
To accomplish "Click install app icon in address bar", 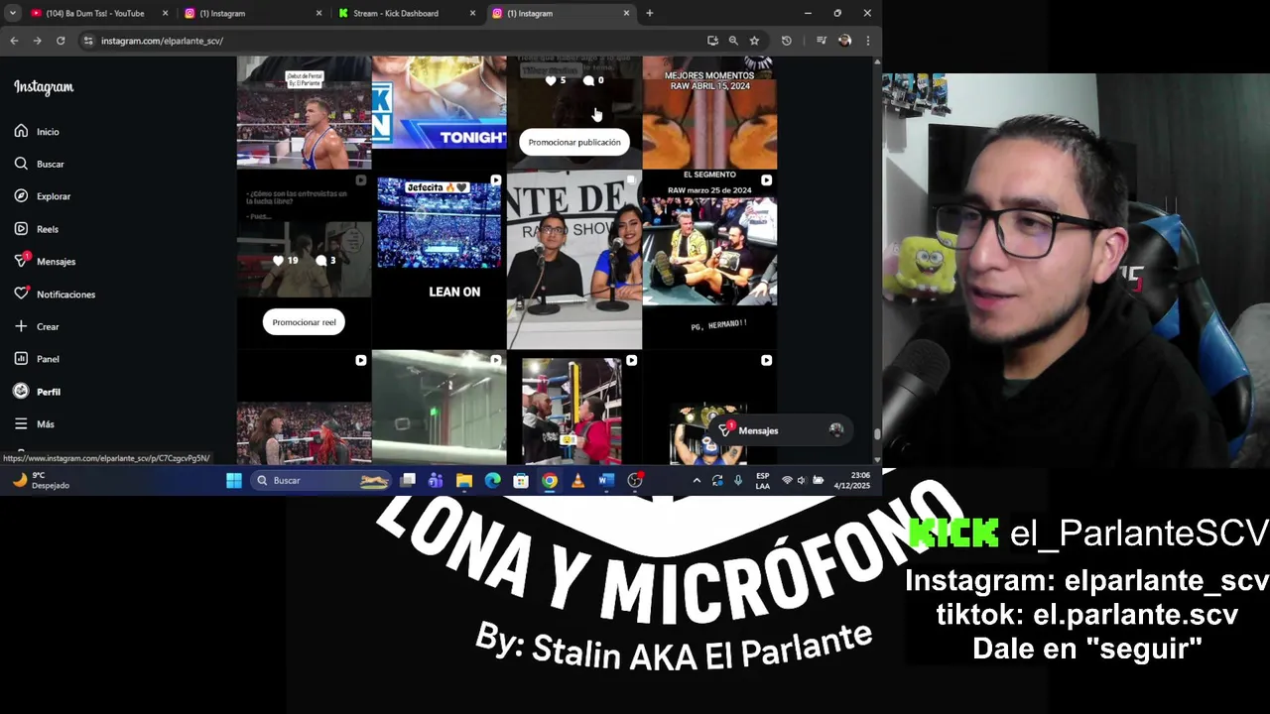I will pos(712,41).
